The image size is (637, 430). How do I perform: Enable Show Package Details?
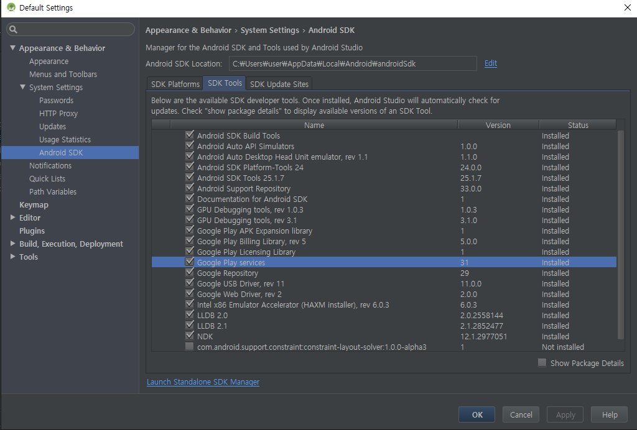point(542,363)
